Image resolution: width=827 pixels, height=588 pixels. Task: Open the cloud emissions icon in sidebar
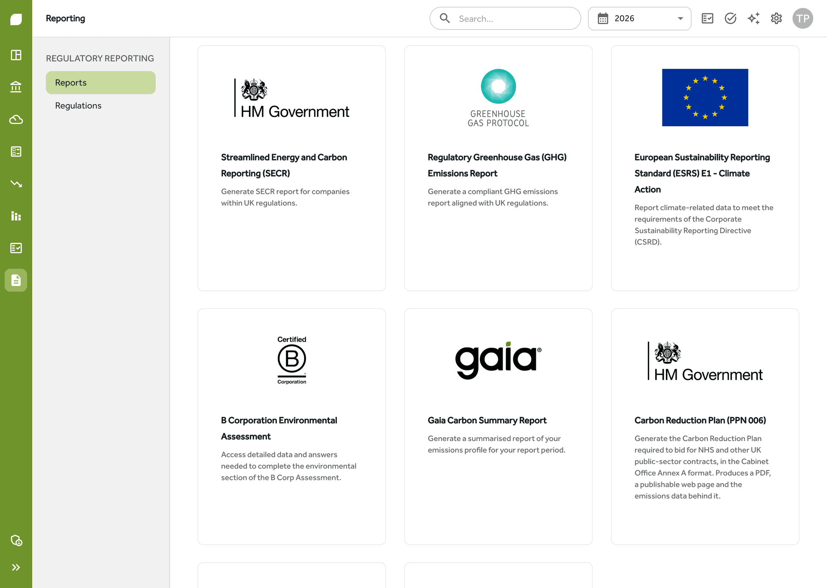click(16, 119)
